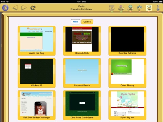Open Bunniez Extreme game tile
Screen dimensions: 163x122
[127, 41]
